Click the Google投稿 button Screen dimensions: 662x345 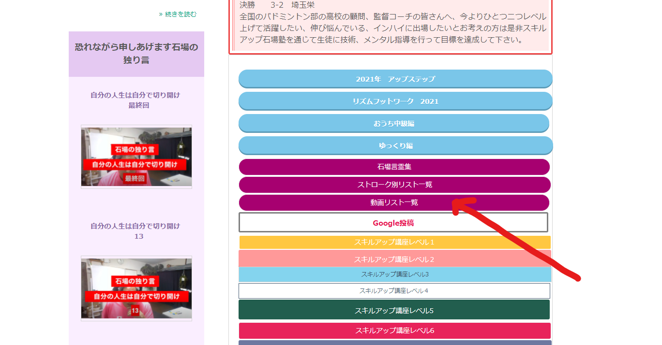[393, 223]
